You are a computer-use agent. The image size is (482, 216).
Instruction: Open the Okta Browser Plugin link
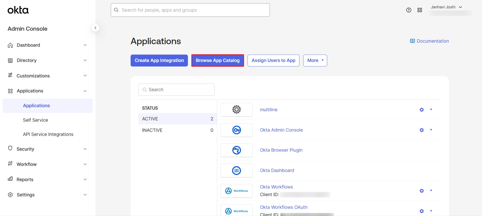[281, 150]
